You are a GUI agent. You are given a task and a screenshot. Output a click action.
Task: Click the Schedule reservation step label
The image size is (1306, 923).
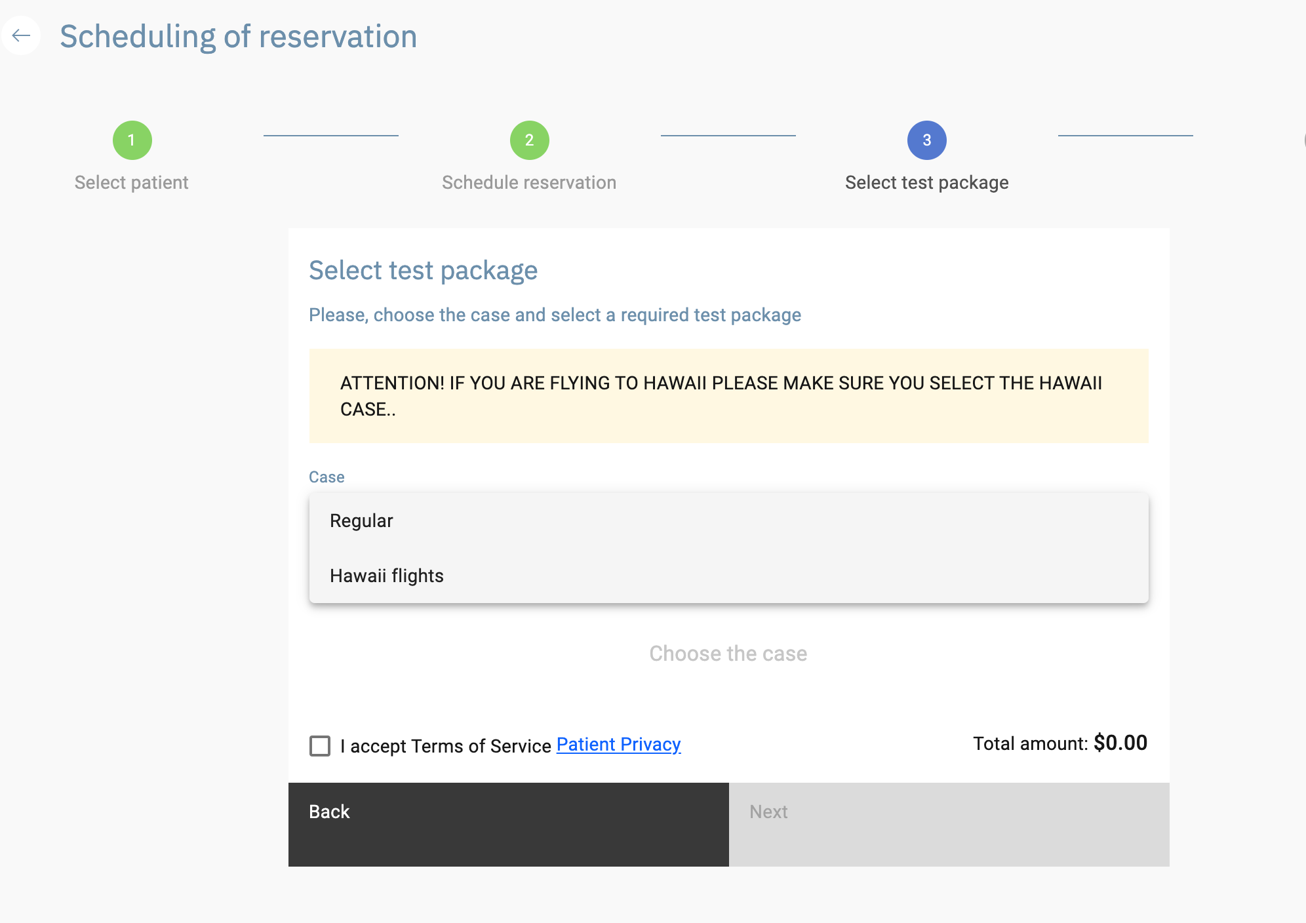point(528,182)
